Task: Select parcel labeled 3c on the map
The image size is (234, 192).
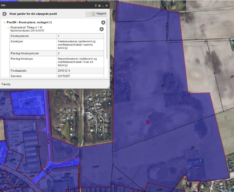Action: click(x=162, y=86)
